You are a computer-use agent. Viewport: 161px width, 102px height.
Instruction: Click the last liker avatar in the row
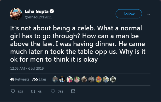coord(113,79)
